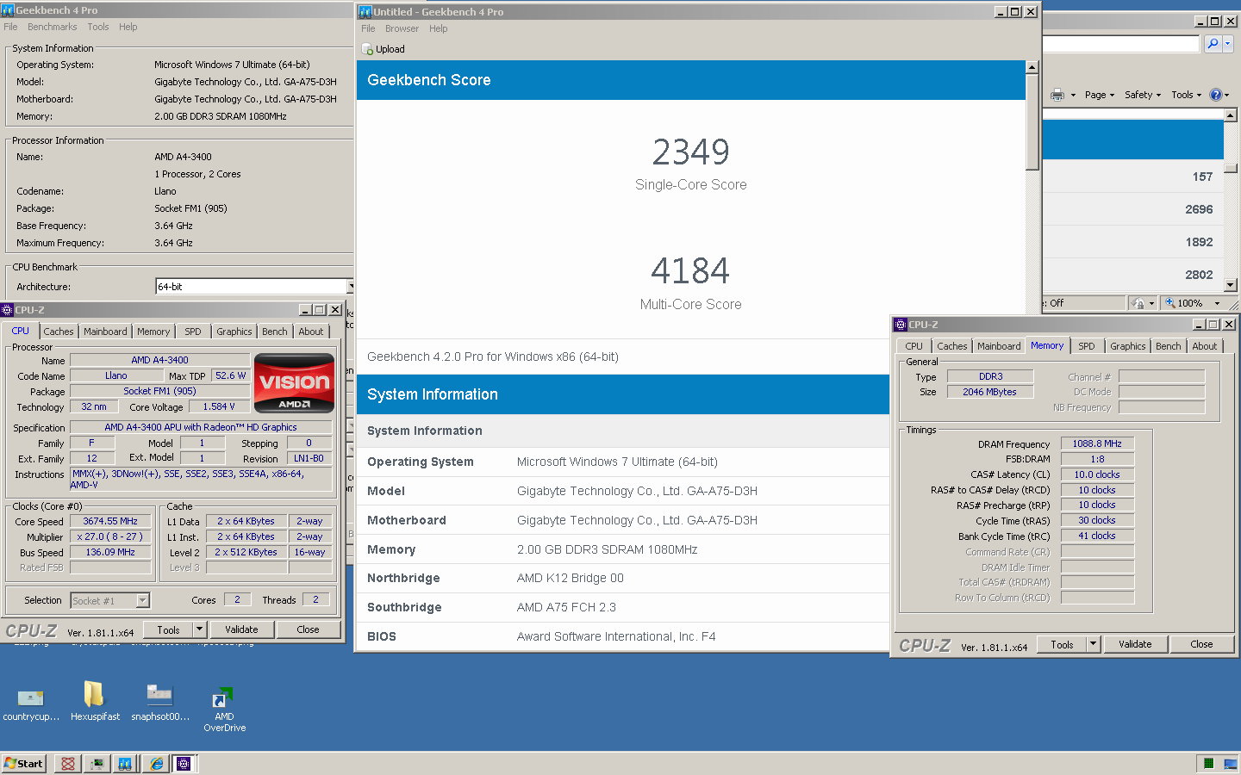This screenshot has width=1241, height=775.
Task: Open the Browser menu in the Untitled Geekbench window
Action: tap(402, 28)
